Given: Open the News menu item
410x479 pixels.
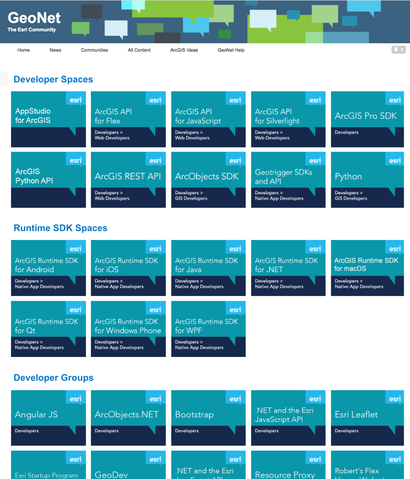Looking at the screenshot, I should point(55,50).
